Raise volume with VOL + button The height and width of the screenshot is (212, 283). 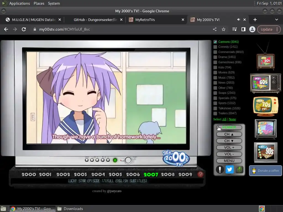point(229,147)
